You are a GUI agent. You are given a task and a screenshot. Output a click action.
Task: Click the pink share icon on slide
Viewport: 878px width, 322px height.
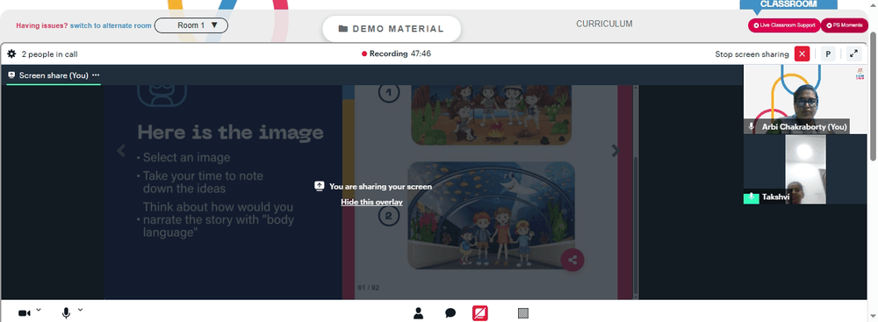click(x=572, y=260)
